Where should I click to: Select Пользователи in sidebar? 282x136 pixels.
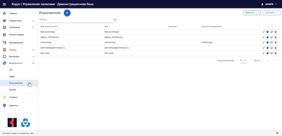point(19,83)
